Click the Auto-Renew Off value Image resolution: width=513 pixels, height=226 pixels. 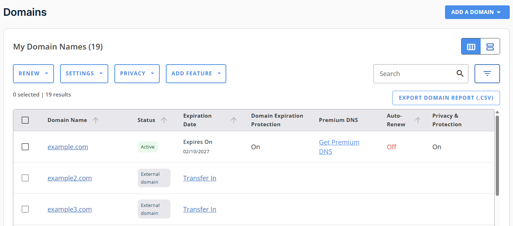click(391, 147)
